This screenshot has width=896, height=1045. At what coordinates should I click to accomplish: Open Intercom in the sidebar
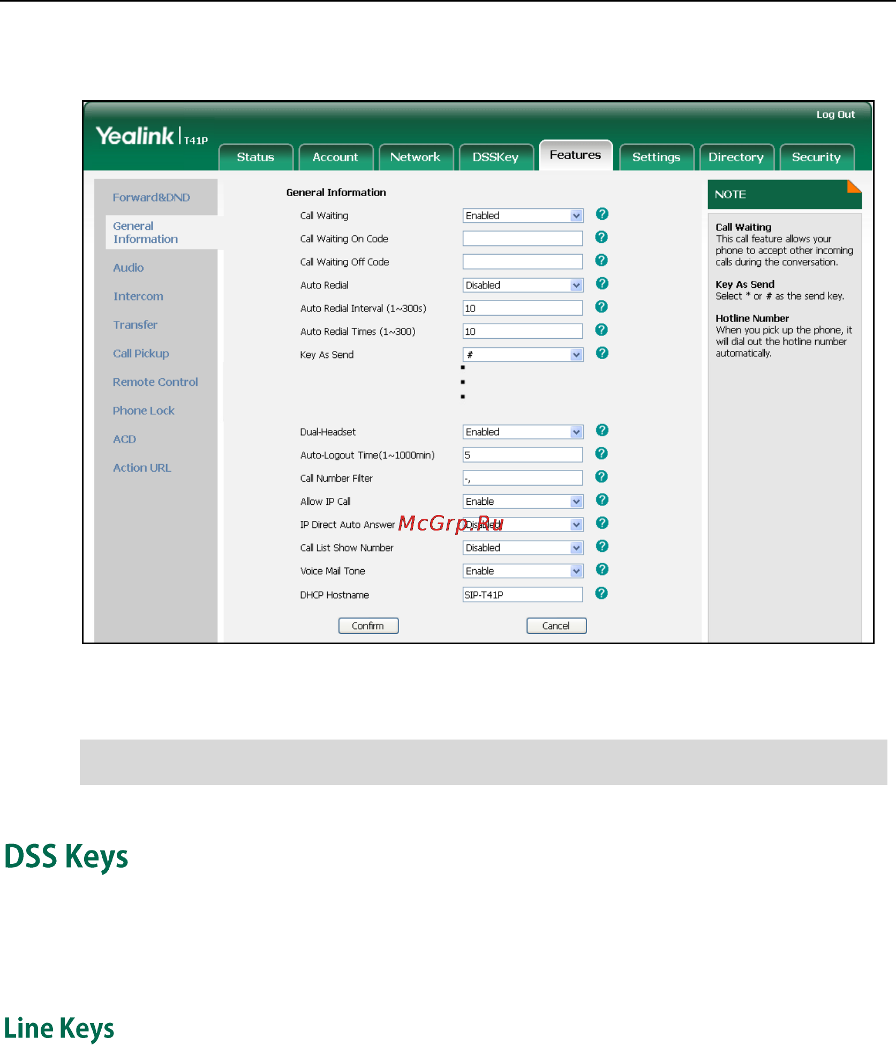[138, 296]
